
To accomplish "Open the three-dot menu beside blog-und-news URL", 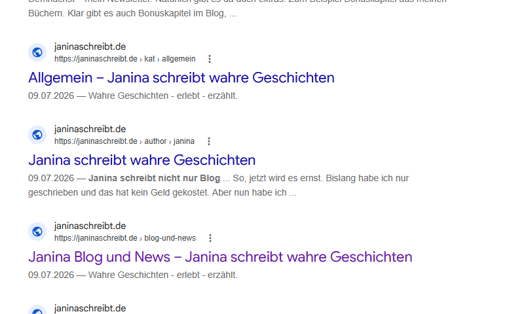I will pyautogui.click(x=210, y=238).
